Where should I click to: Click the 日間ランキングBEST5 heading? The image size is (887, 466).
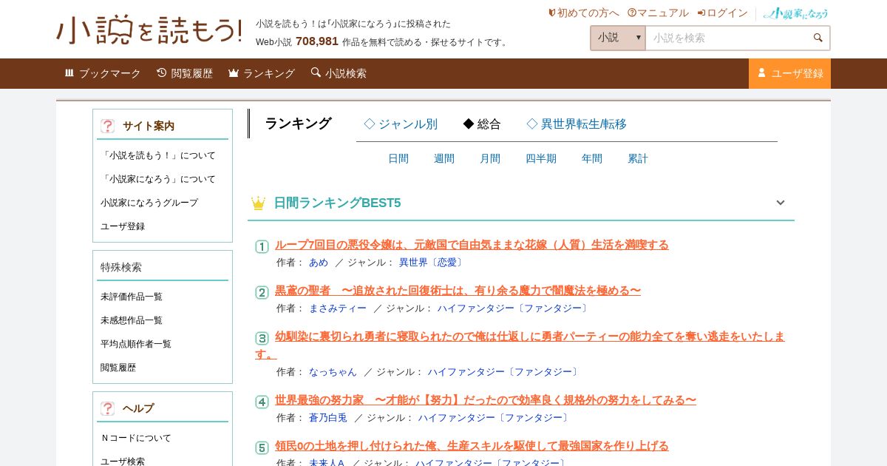337,203
